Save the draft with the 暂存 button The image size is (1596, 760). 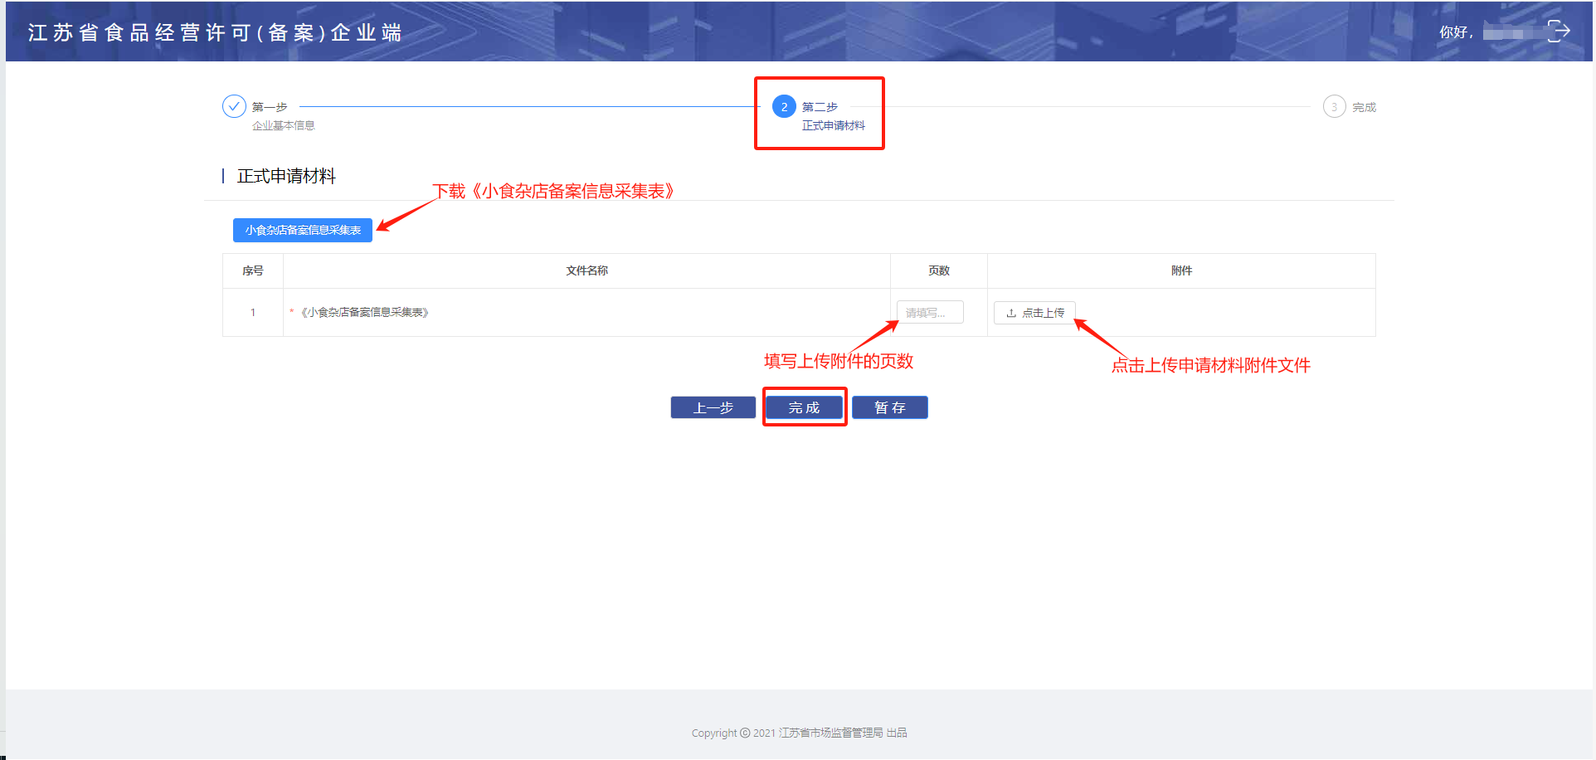point(889,407)
